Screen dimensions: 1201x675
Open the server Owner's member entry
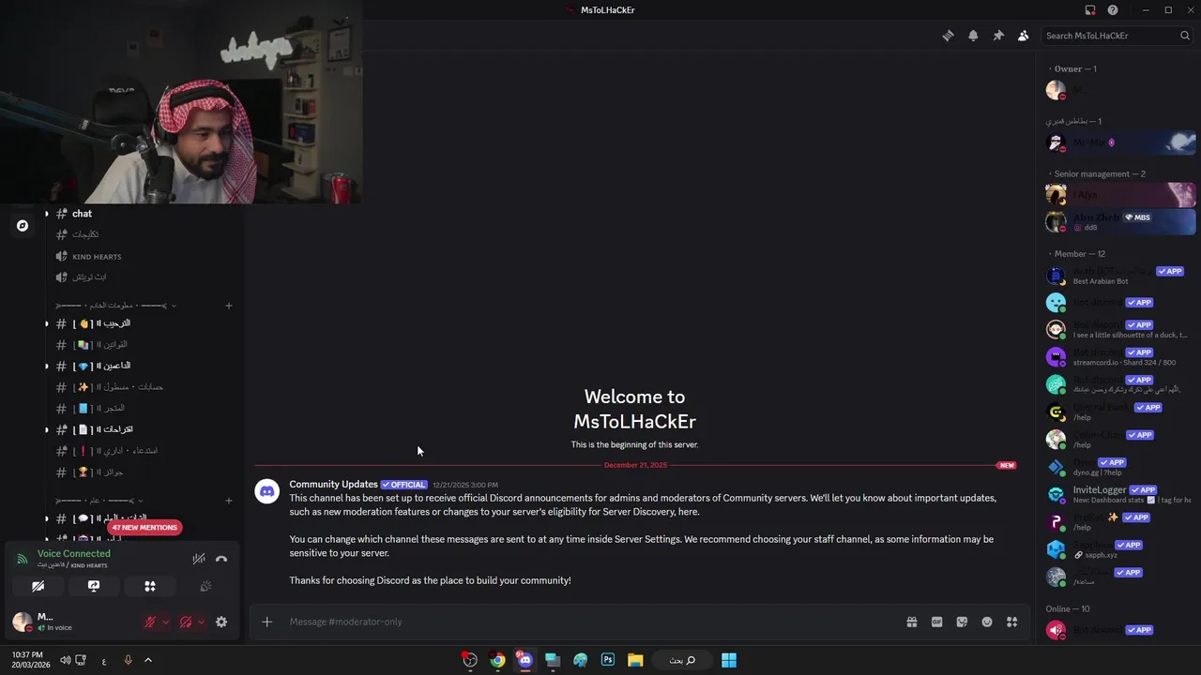coord(1119,90)
